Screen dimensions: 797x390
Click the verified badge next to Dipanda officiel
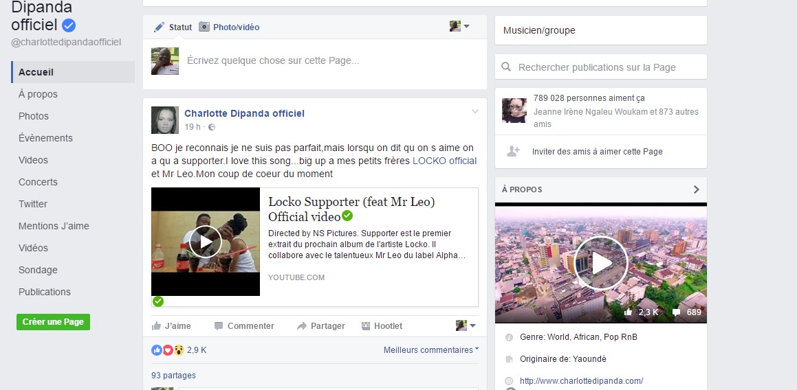coord(69,25)
